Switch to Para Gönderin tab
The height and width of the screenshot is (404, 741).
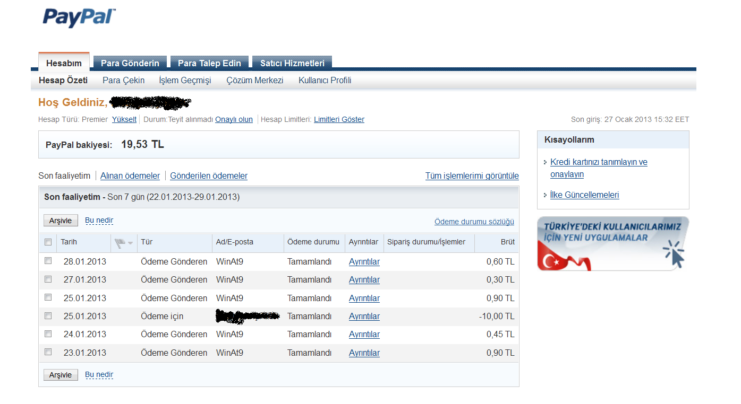click(x=130, y=63)
